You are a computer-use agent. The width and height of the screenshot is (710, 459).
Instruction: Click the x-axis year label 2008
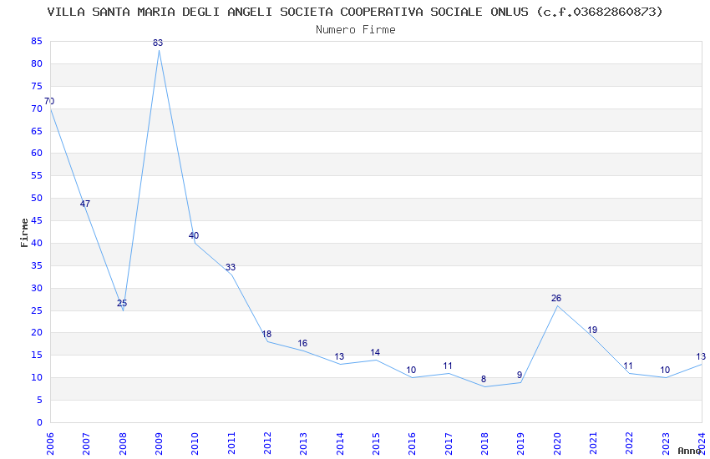click(122, 443)
